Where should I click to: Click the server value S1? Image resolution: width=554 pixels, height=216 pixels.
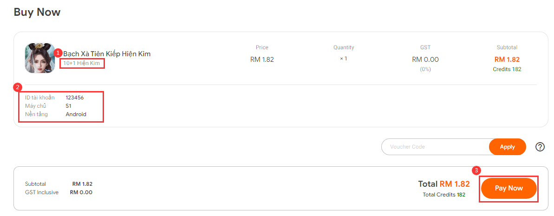69,106
